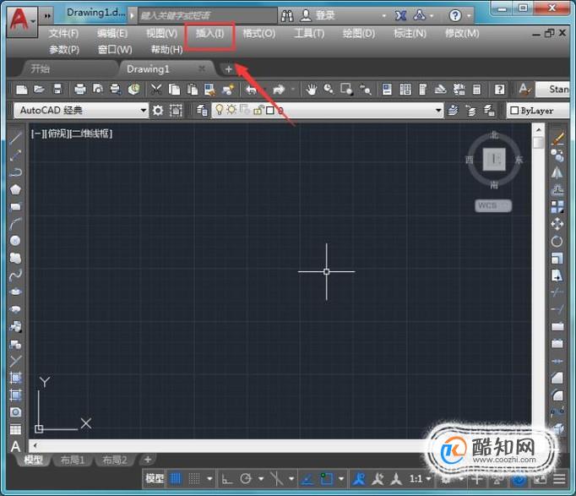The width and height of the screenshot is (576, 496).
Task: Toggle the grid display in status bar
Action: pos(176,479)
